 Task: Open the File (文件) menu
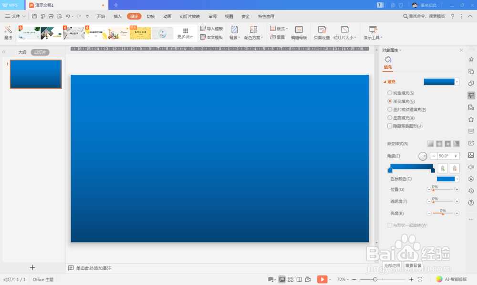pos(15,16)
